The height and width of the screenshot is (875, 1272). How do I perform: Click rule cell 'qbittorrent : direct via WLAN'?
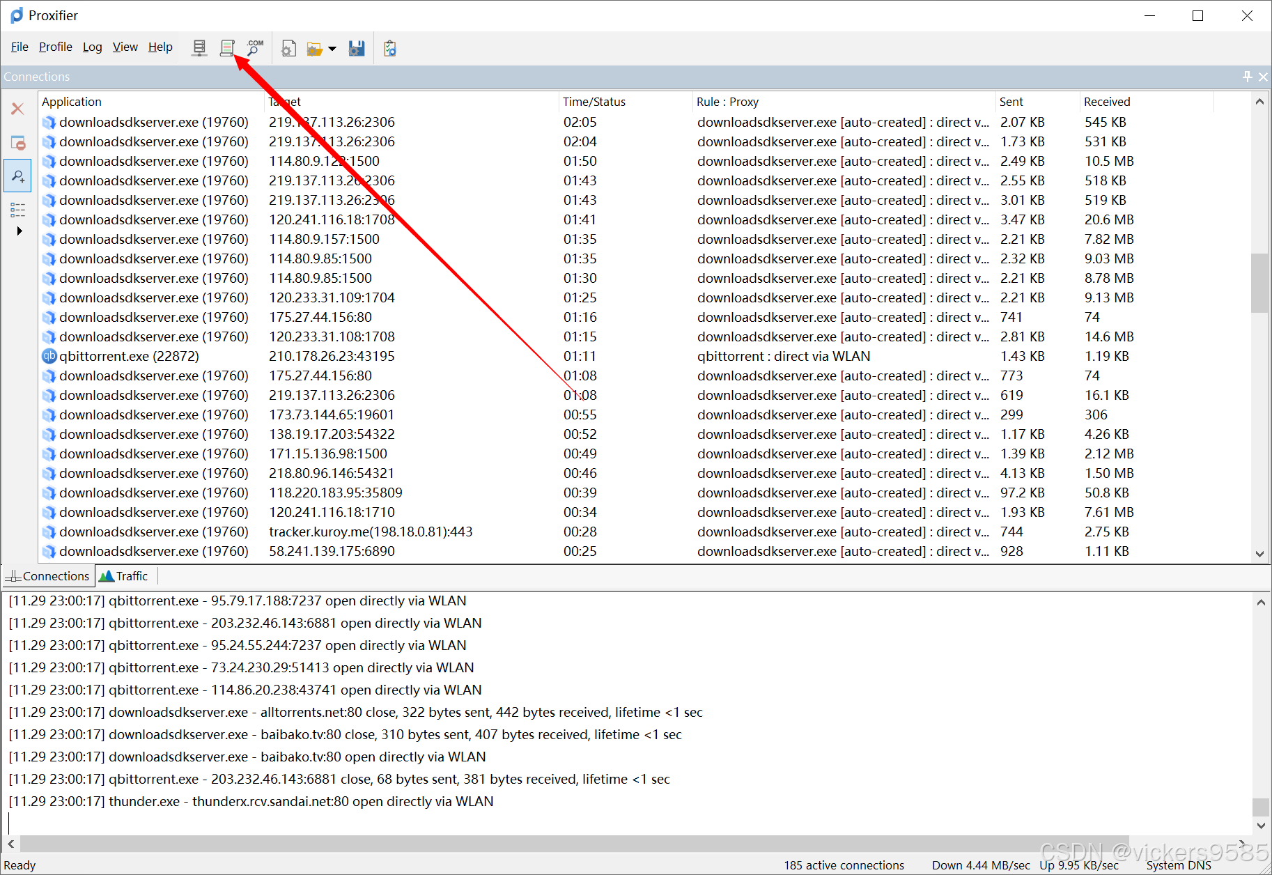click(784, 356)
